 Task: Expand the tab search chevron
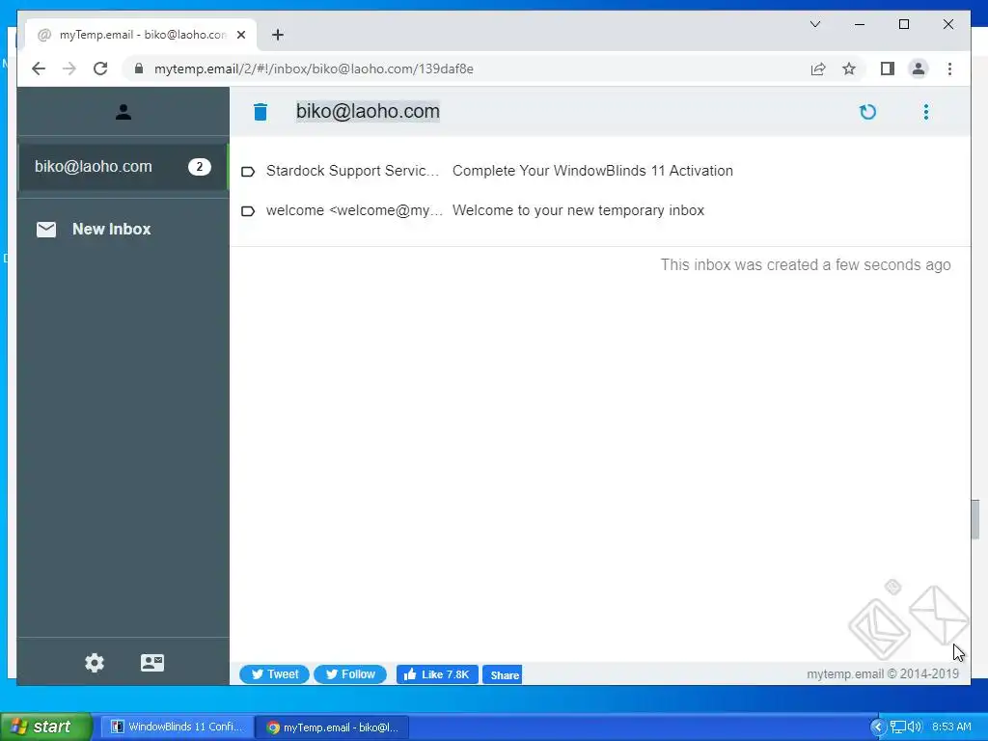coord(814,24)
